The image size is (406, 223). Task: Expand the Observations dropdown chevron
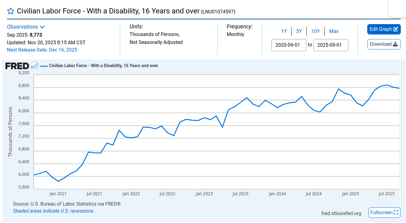[x=42, y=27]
